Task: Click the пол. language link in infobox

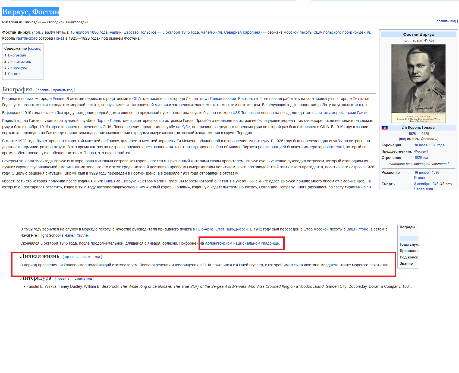Action: pos(405,40)
